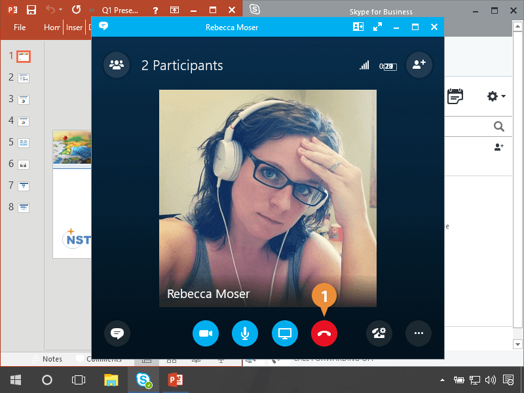This screenshot has width=524, height=393.
Task: Open the undo history dropdown arrow
Action: (61, 10)
